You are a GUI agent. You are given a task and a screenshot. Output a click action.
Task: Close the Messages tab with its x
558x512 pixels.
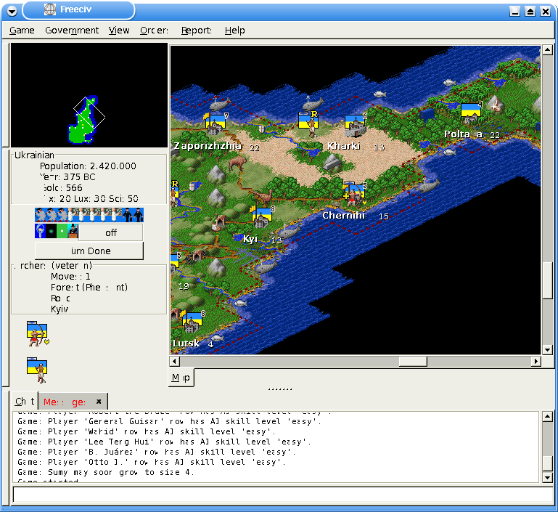point(99,402)
